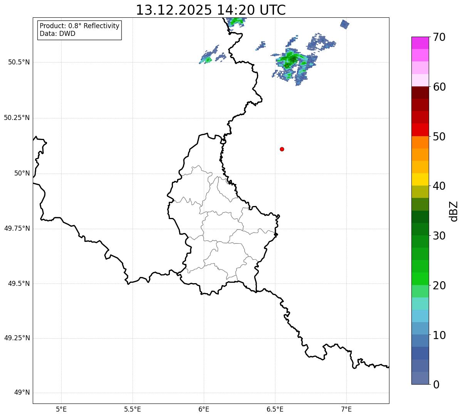
Task: Click the Data: DWD label
Action: 57,34
